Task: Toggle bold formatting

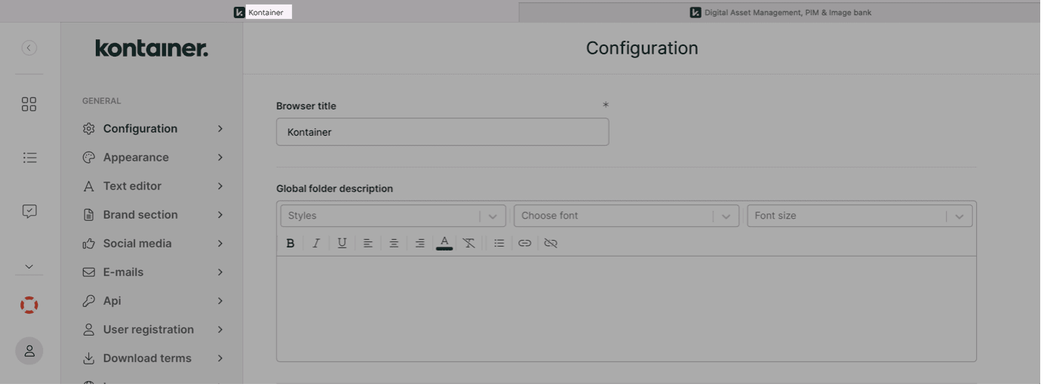Action: point(291,244)
